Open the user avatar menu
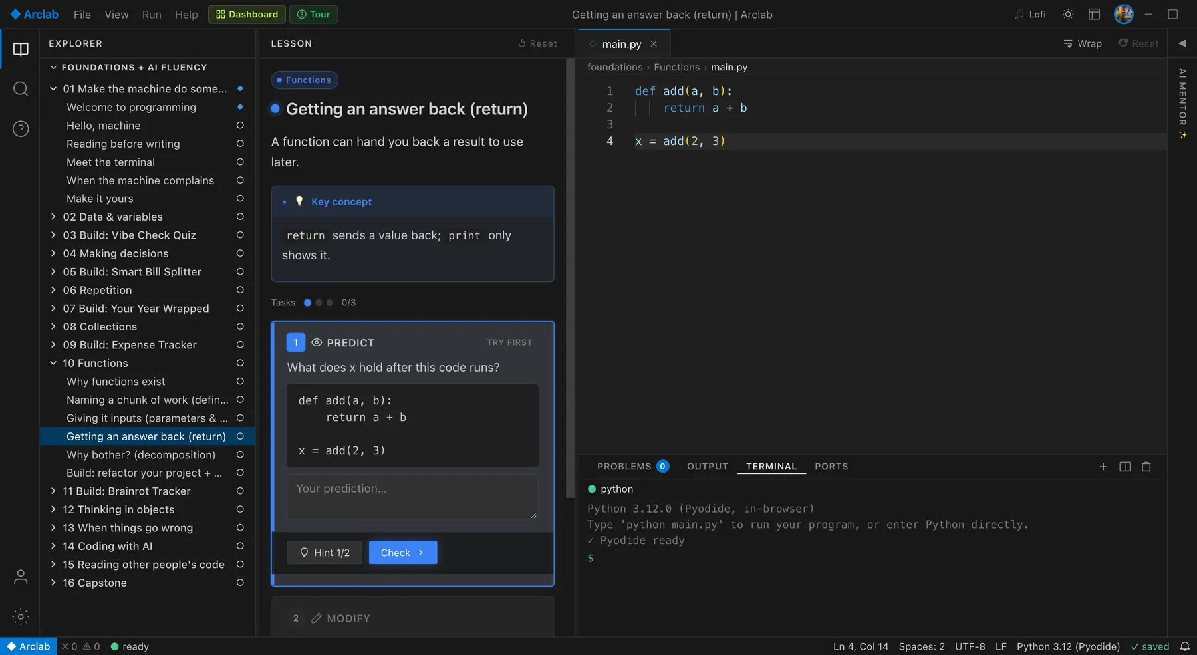Viewport: 1197px width, 655px height. (x=1124, y=14)
